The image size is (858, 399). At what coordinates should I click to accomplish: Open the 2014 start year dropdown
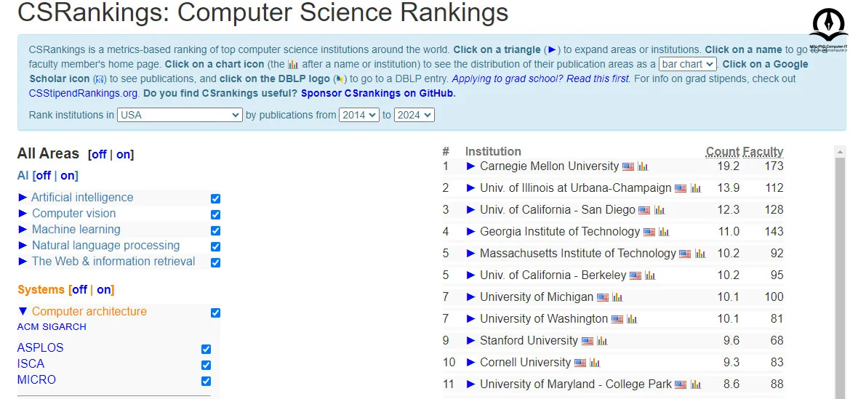(x=359, y=115)
